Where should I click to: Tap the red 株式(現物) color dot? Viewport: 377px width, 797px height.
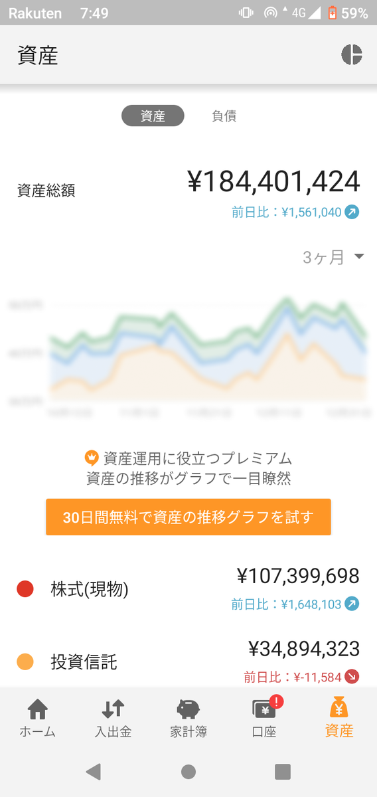tap(25, 588)
